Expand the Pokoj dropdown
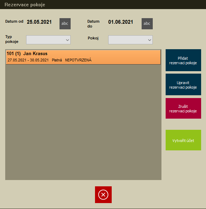Viewport: 206px width, 209px height. [x=130, y=40]
